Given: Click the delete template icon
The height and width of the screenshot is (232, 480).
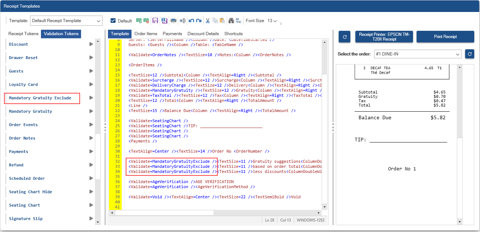Looking at the screenshot, I should pos(146,21).
